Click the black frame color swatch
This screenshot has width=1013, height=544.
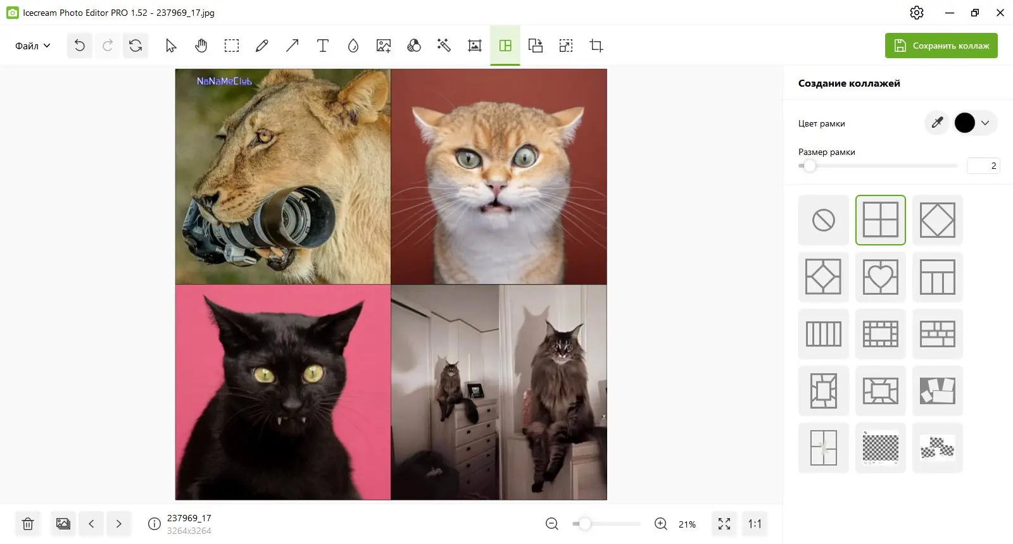click(x=965, y=123)
